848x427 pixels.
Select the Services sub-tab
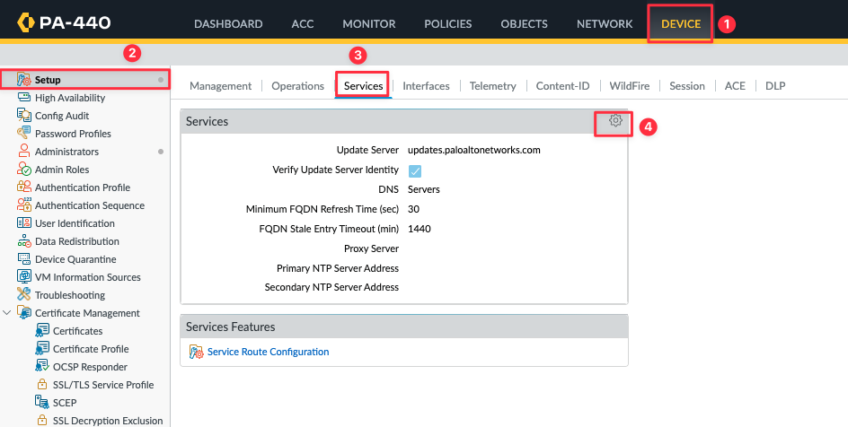[364, 86]
